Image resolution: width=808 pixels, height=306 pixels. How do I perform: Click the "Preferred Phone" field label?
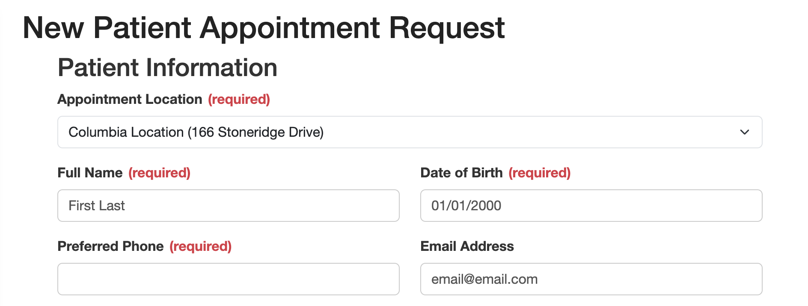pyautogui.click(x=110, y=246)
